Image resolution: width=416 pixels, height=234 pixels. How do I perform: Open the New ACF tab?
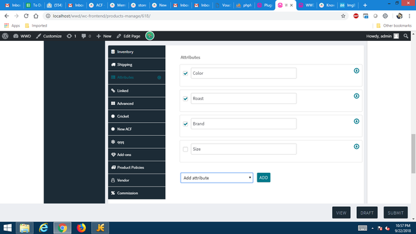click(136, 129)
